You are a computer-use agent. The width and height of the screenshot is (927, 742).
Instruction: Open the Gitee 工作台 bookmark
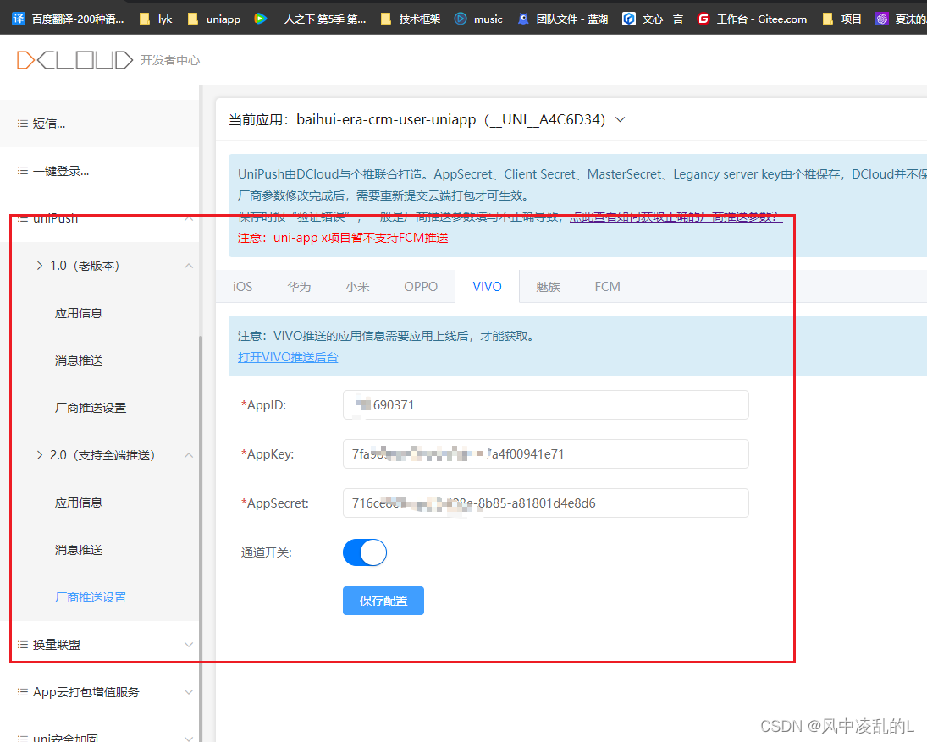[752, 19]
